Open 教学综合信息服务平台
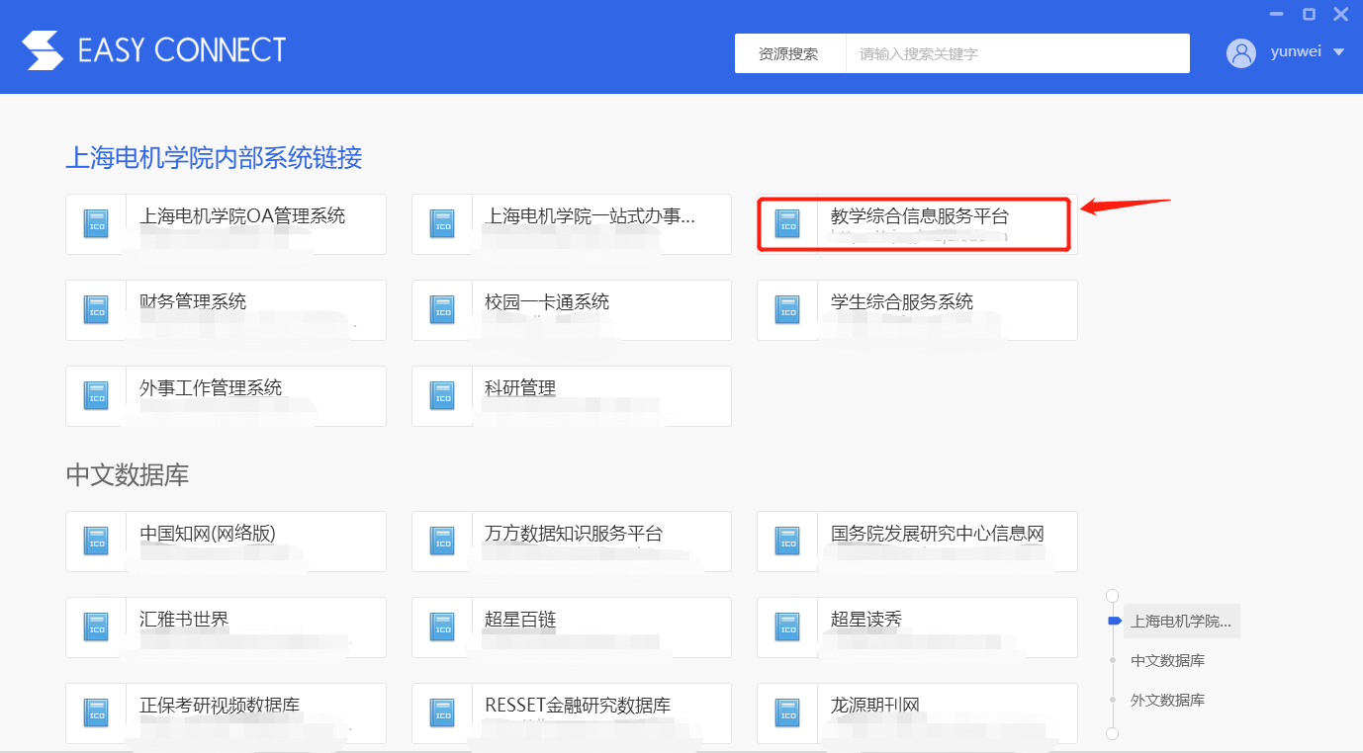The height and width of the screenshot is (753, 1363). coord(914,223)
